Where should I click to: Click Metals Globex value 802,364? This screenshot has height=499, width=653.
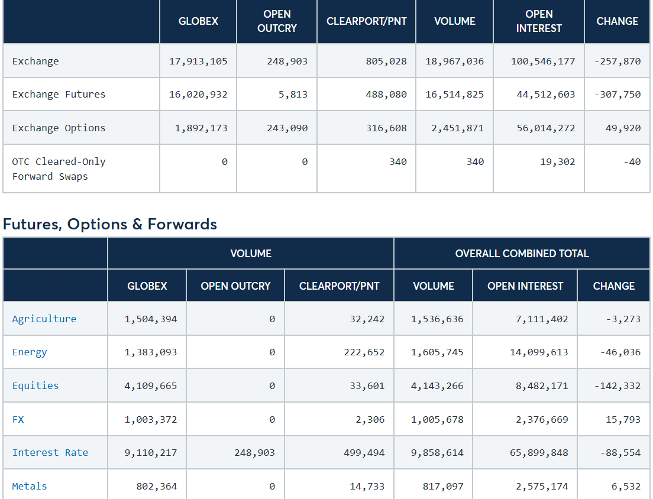click(x=157, y=487)
